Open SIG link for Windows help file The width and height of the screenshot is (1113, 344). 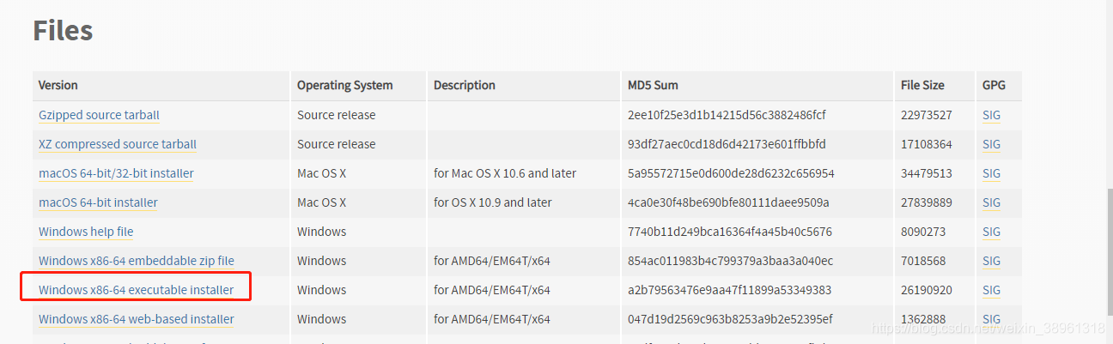point(991,232)
